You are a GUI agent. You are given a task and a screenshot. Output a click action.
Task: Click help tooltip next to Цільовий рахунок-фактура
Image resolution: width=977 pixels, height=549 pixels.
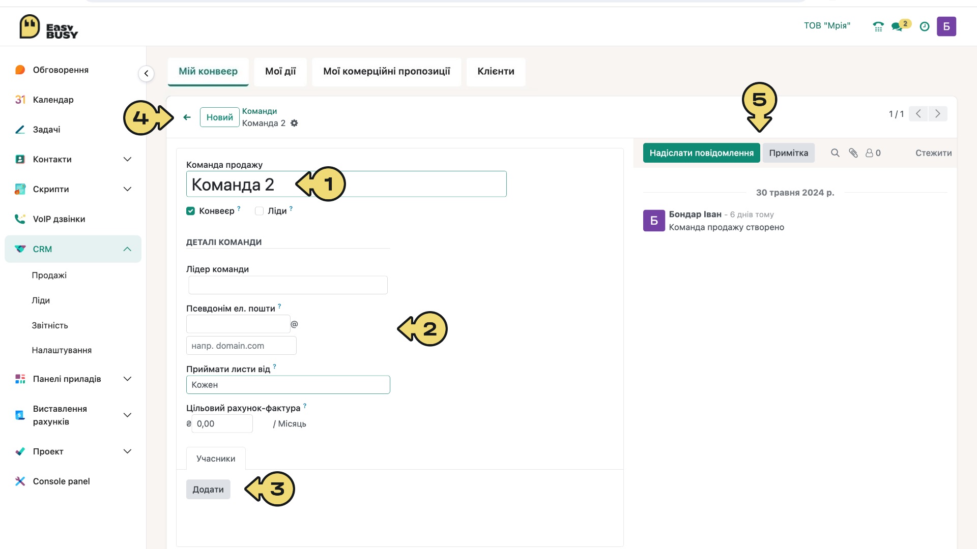[305, 406]
